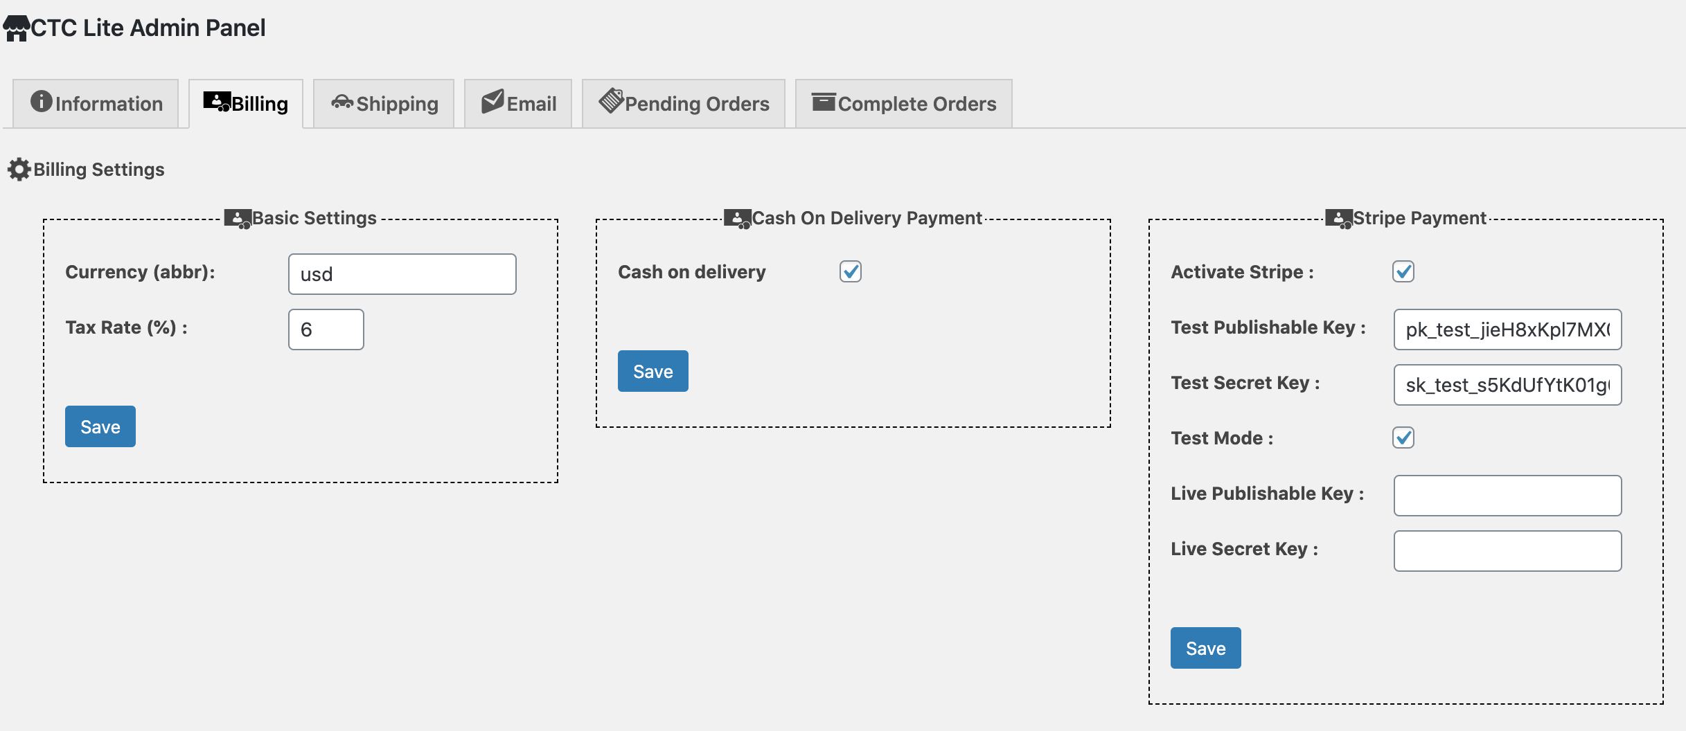Click the gear icon beside Billing Settings
This screenshot has width=1686, height=731.
pos(19,170)
